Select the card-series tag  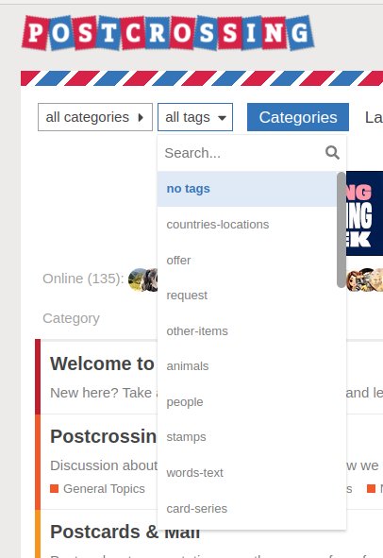click(x=247, y=509)
